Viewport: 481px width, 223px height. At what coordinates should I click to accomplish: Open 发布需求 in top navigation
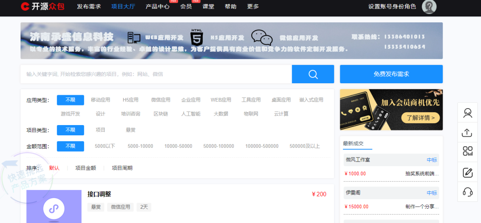click(89, 6)
